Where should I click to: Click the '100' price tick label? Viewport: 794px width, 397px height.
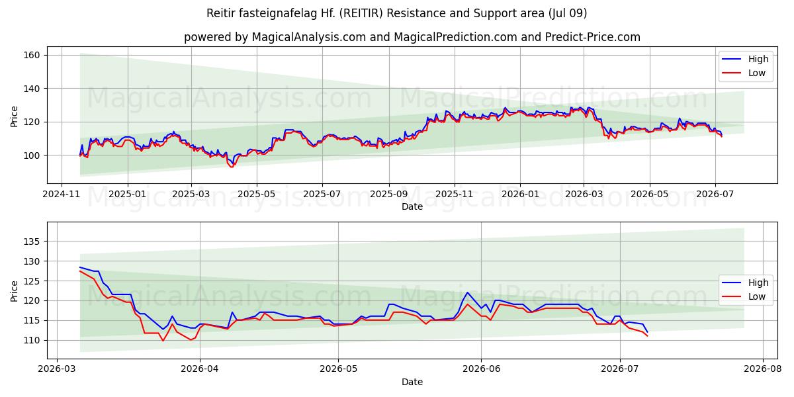[x=33, y=155]
